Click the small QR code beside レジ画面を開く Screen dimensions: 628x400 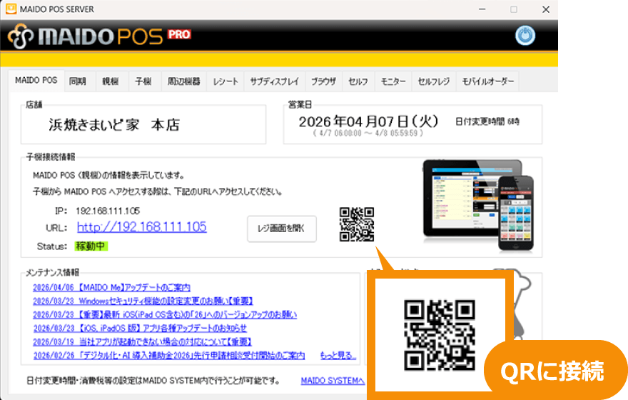click(x=356, y=224)
